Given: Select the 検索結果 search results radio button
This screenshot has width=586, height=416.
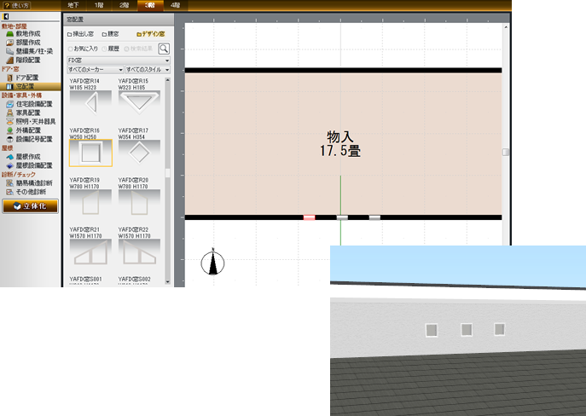Looking at the screenshot, I should (x=138, y=49).
